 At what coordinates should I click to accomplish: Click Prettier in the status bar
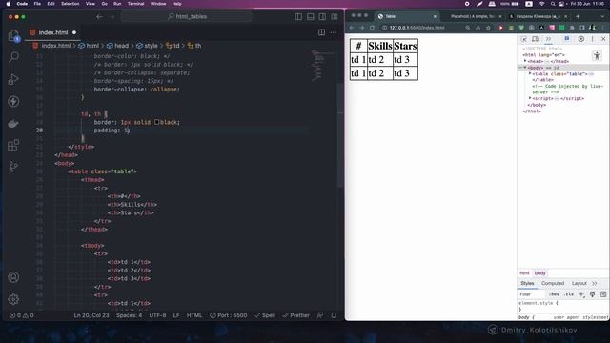296,315
